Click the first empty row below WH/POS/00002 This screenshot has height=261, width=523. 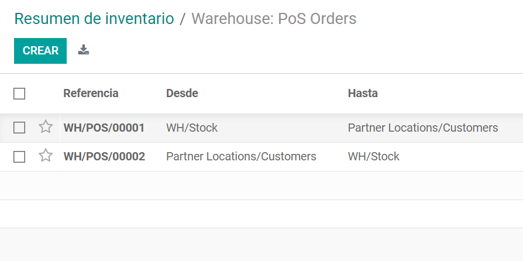click(261, 186)
